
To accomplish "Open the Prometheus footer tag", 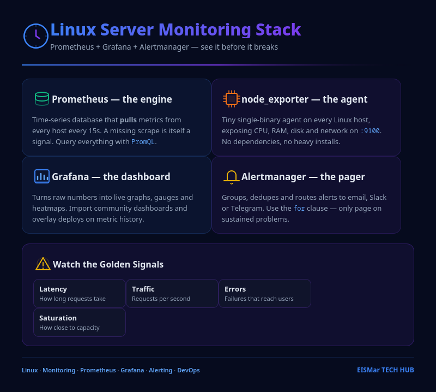I will (98, 370).
